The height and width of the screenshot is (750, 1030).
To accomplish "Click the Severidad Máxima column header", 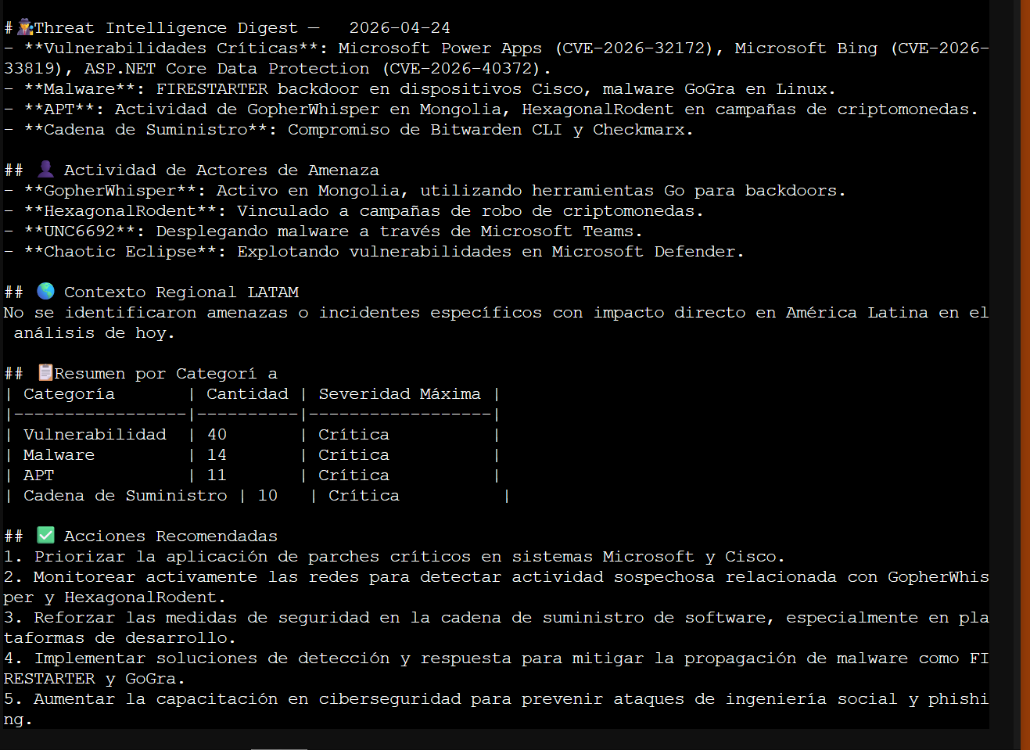I will click(399, 394).
